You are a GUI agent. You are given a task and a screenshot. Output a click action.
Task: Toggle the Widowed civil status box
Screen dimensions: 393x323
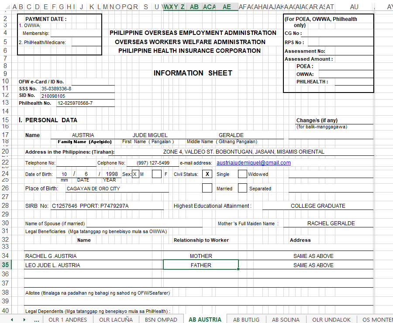tap(242, 174)
